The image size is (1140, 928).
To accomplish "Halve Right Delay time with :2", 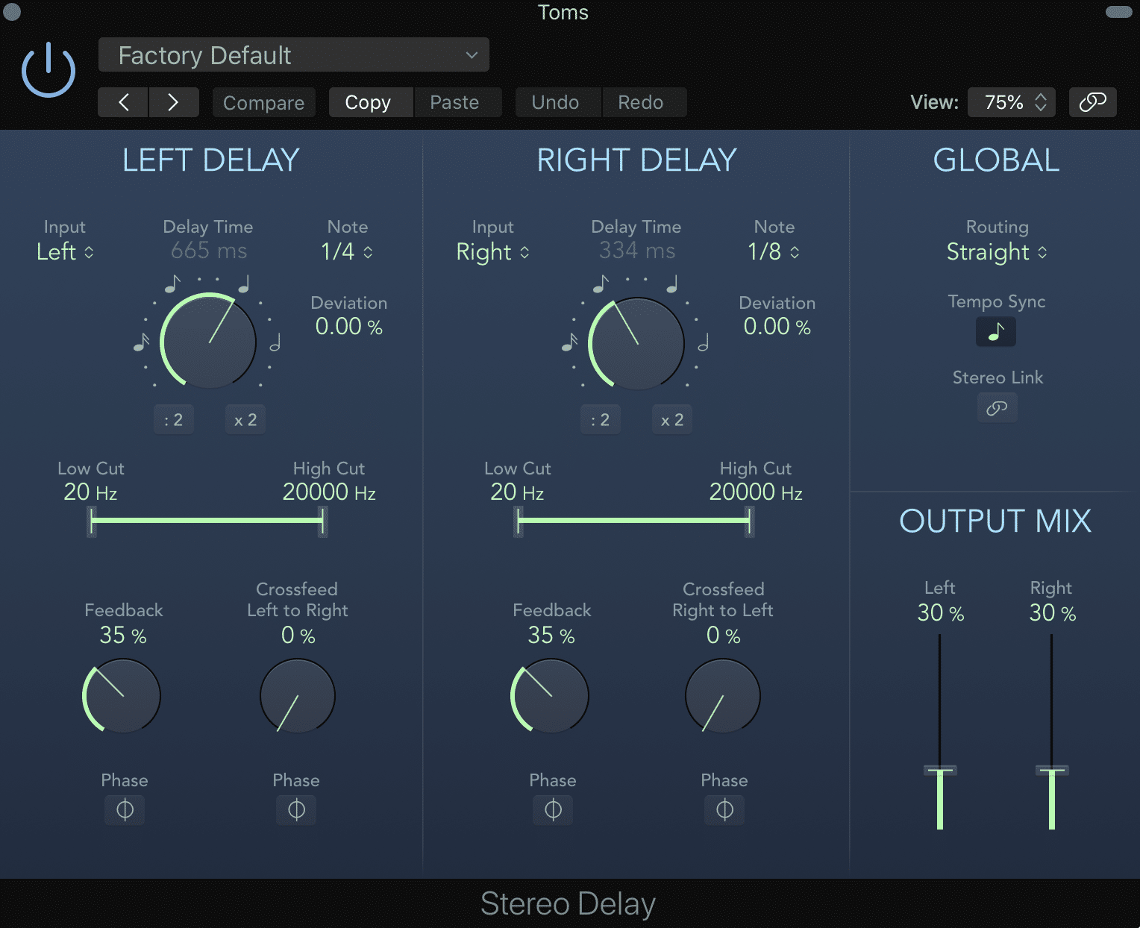I will pos(601,420).
